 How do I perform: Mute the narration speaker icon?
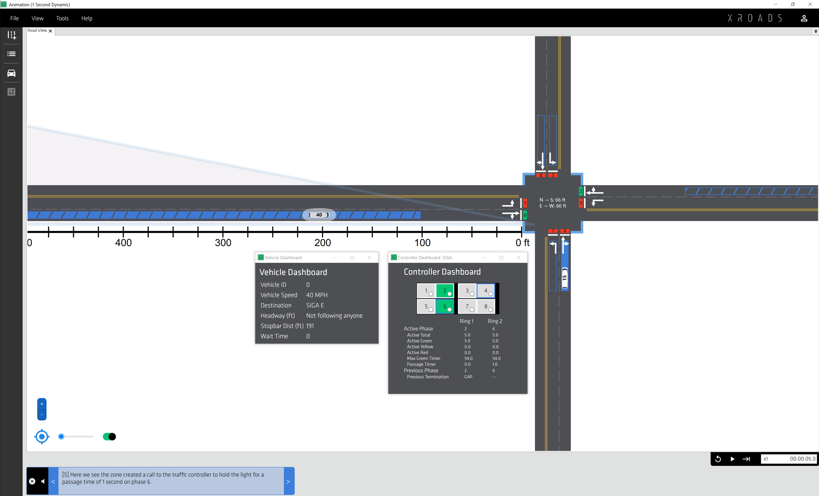click(43, 481)
